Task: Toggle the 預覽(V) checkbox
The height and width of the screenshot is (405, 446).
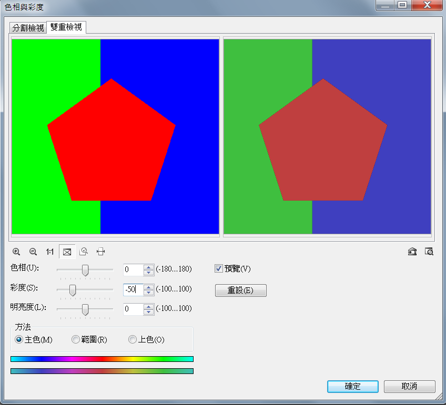Action: (x=218, y=268)
